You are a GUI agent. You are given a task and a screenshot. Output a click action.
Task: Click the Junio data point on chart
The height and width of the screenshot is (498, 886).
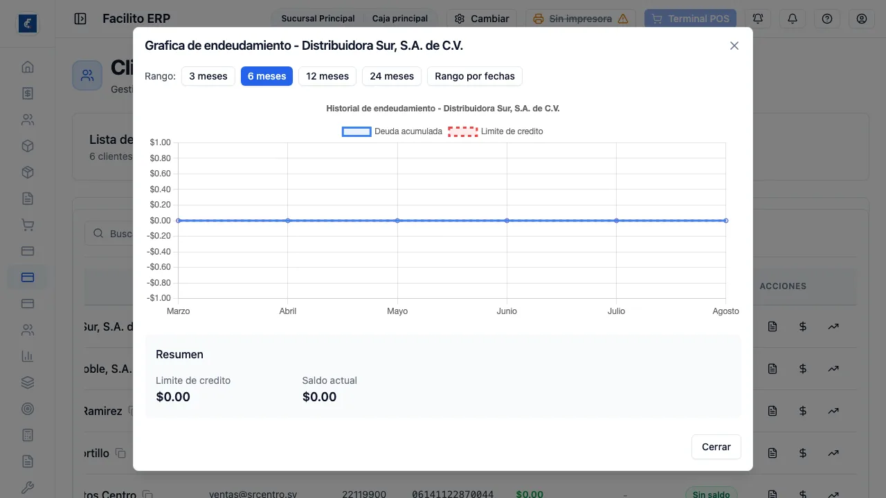coord(507,221)
